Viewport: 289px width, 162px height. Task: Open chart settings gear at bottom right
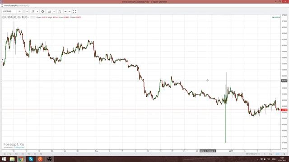(284, 154)
